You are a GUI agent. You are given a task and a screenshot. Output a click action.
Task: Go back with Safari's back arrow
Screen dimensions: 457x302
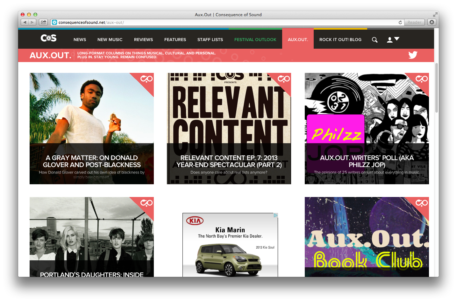pos(25,22)
